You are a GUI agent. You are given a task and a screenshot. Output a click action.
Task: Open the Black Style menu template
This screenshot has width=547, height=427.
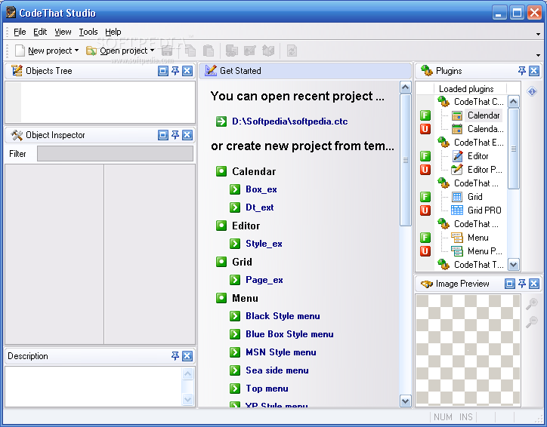coord(283,316)
